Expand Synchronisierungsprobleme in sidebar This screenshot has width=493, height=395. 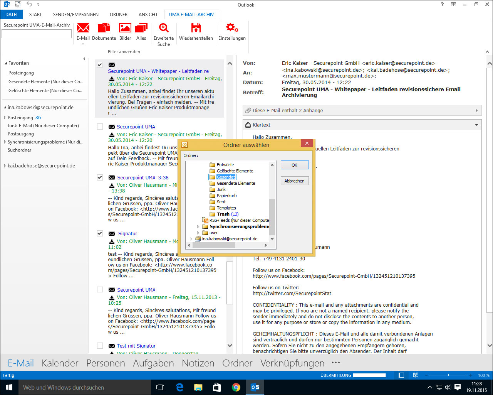pyautogui.click(x=5, y=142)
